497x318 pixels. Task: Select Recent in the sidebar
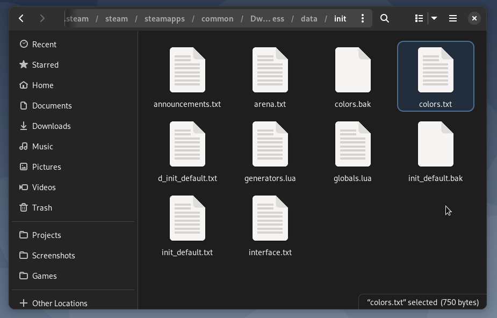[44, 44]
